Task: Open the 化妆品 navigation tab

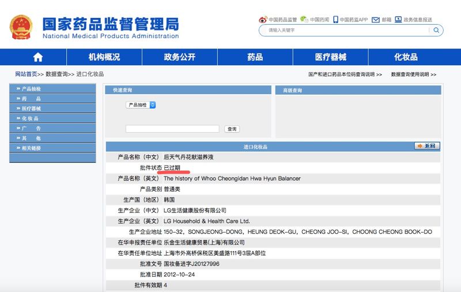Action: click(x=406, y=57)
